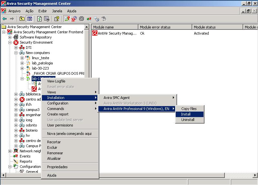Click the Configuration tree node icon
Viewport: 258px width, 185px height.
(16, 167)
